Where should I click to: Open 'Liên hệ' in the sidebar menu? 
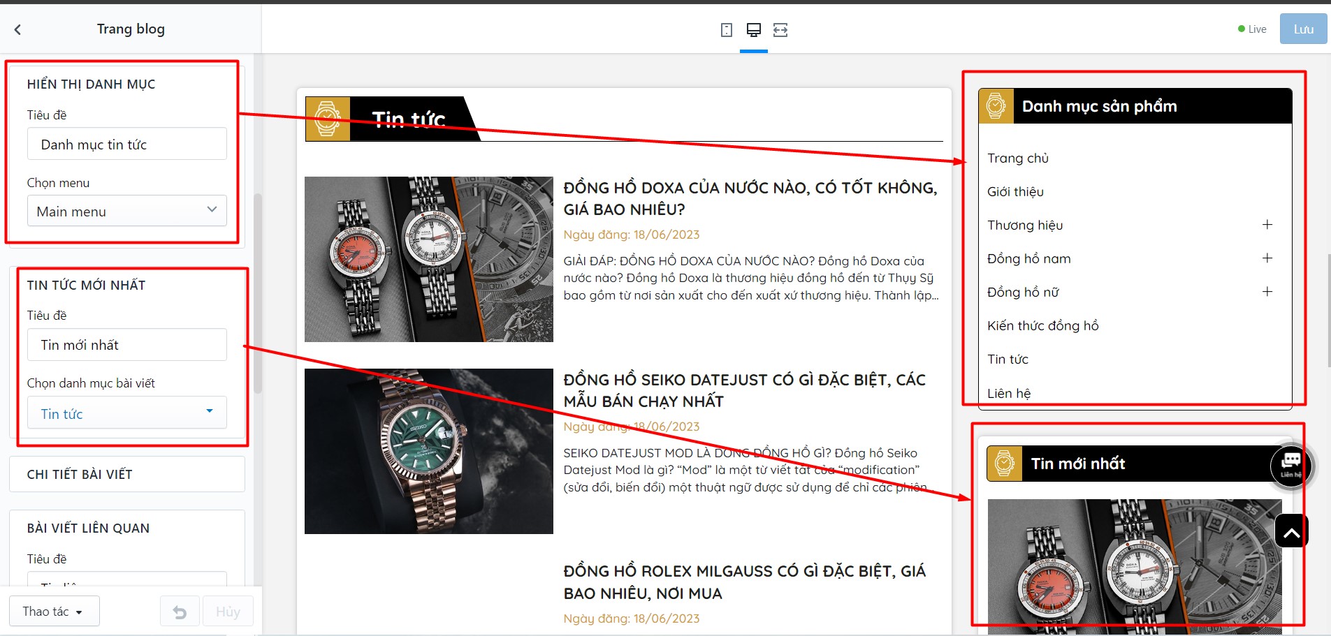click(x=1009, y=393)
